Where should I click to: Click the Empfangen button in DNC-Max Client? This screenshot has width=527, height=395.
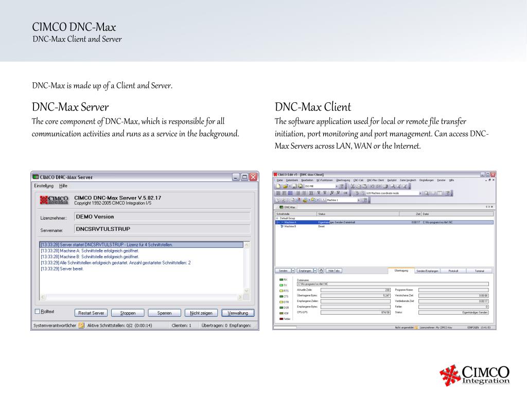tap(305, 271)
